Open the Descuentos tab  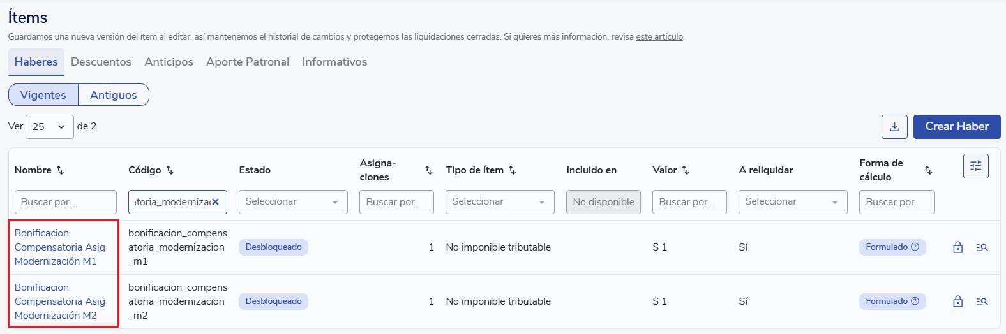pos(101,62)
